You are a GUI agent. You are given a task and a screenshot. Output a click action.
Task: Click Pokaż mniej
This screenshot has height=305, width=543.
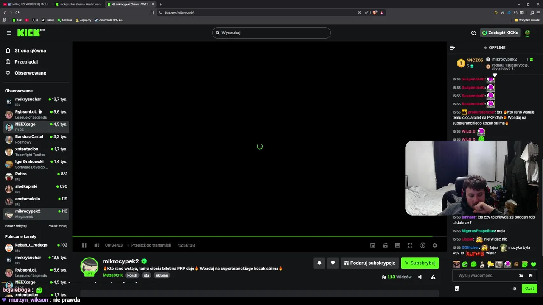point(57,226)
